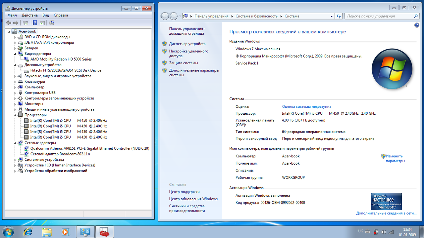Screen dimensions: 424x238
Task: Open the Справка menu
Action: point(61,15)
